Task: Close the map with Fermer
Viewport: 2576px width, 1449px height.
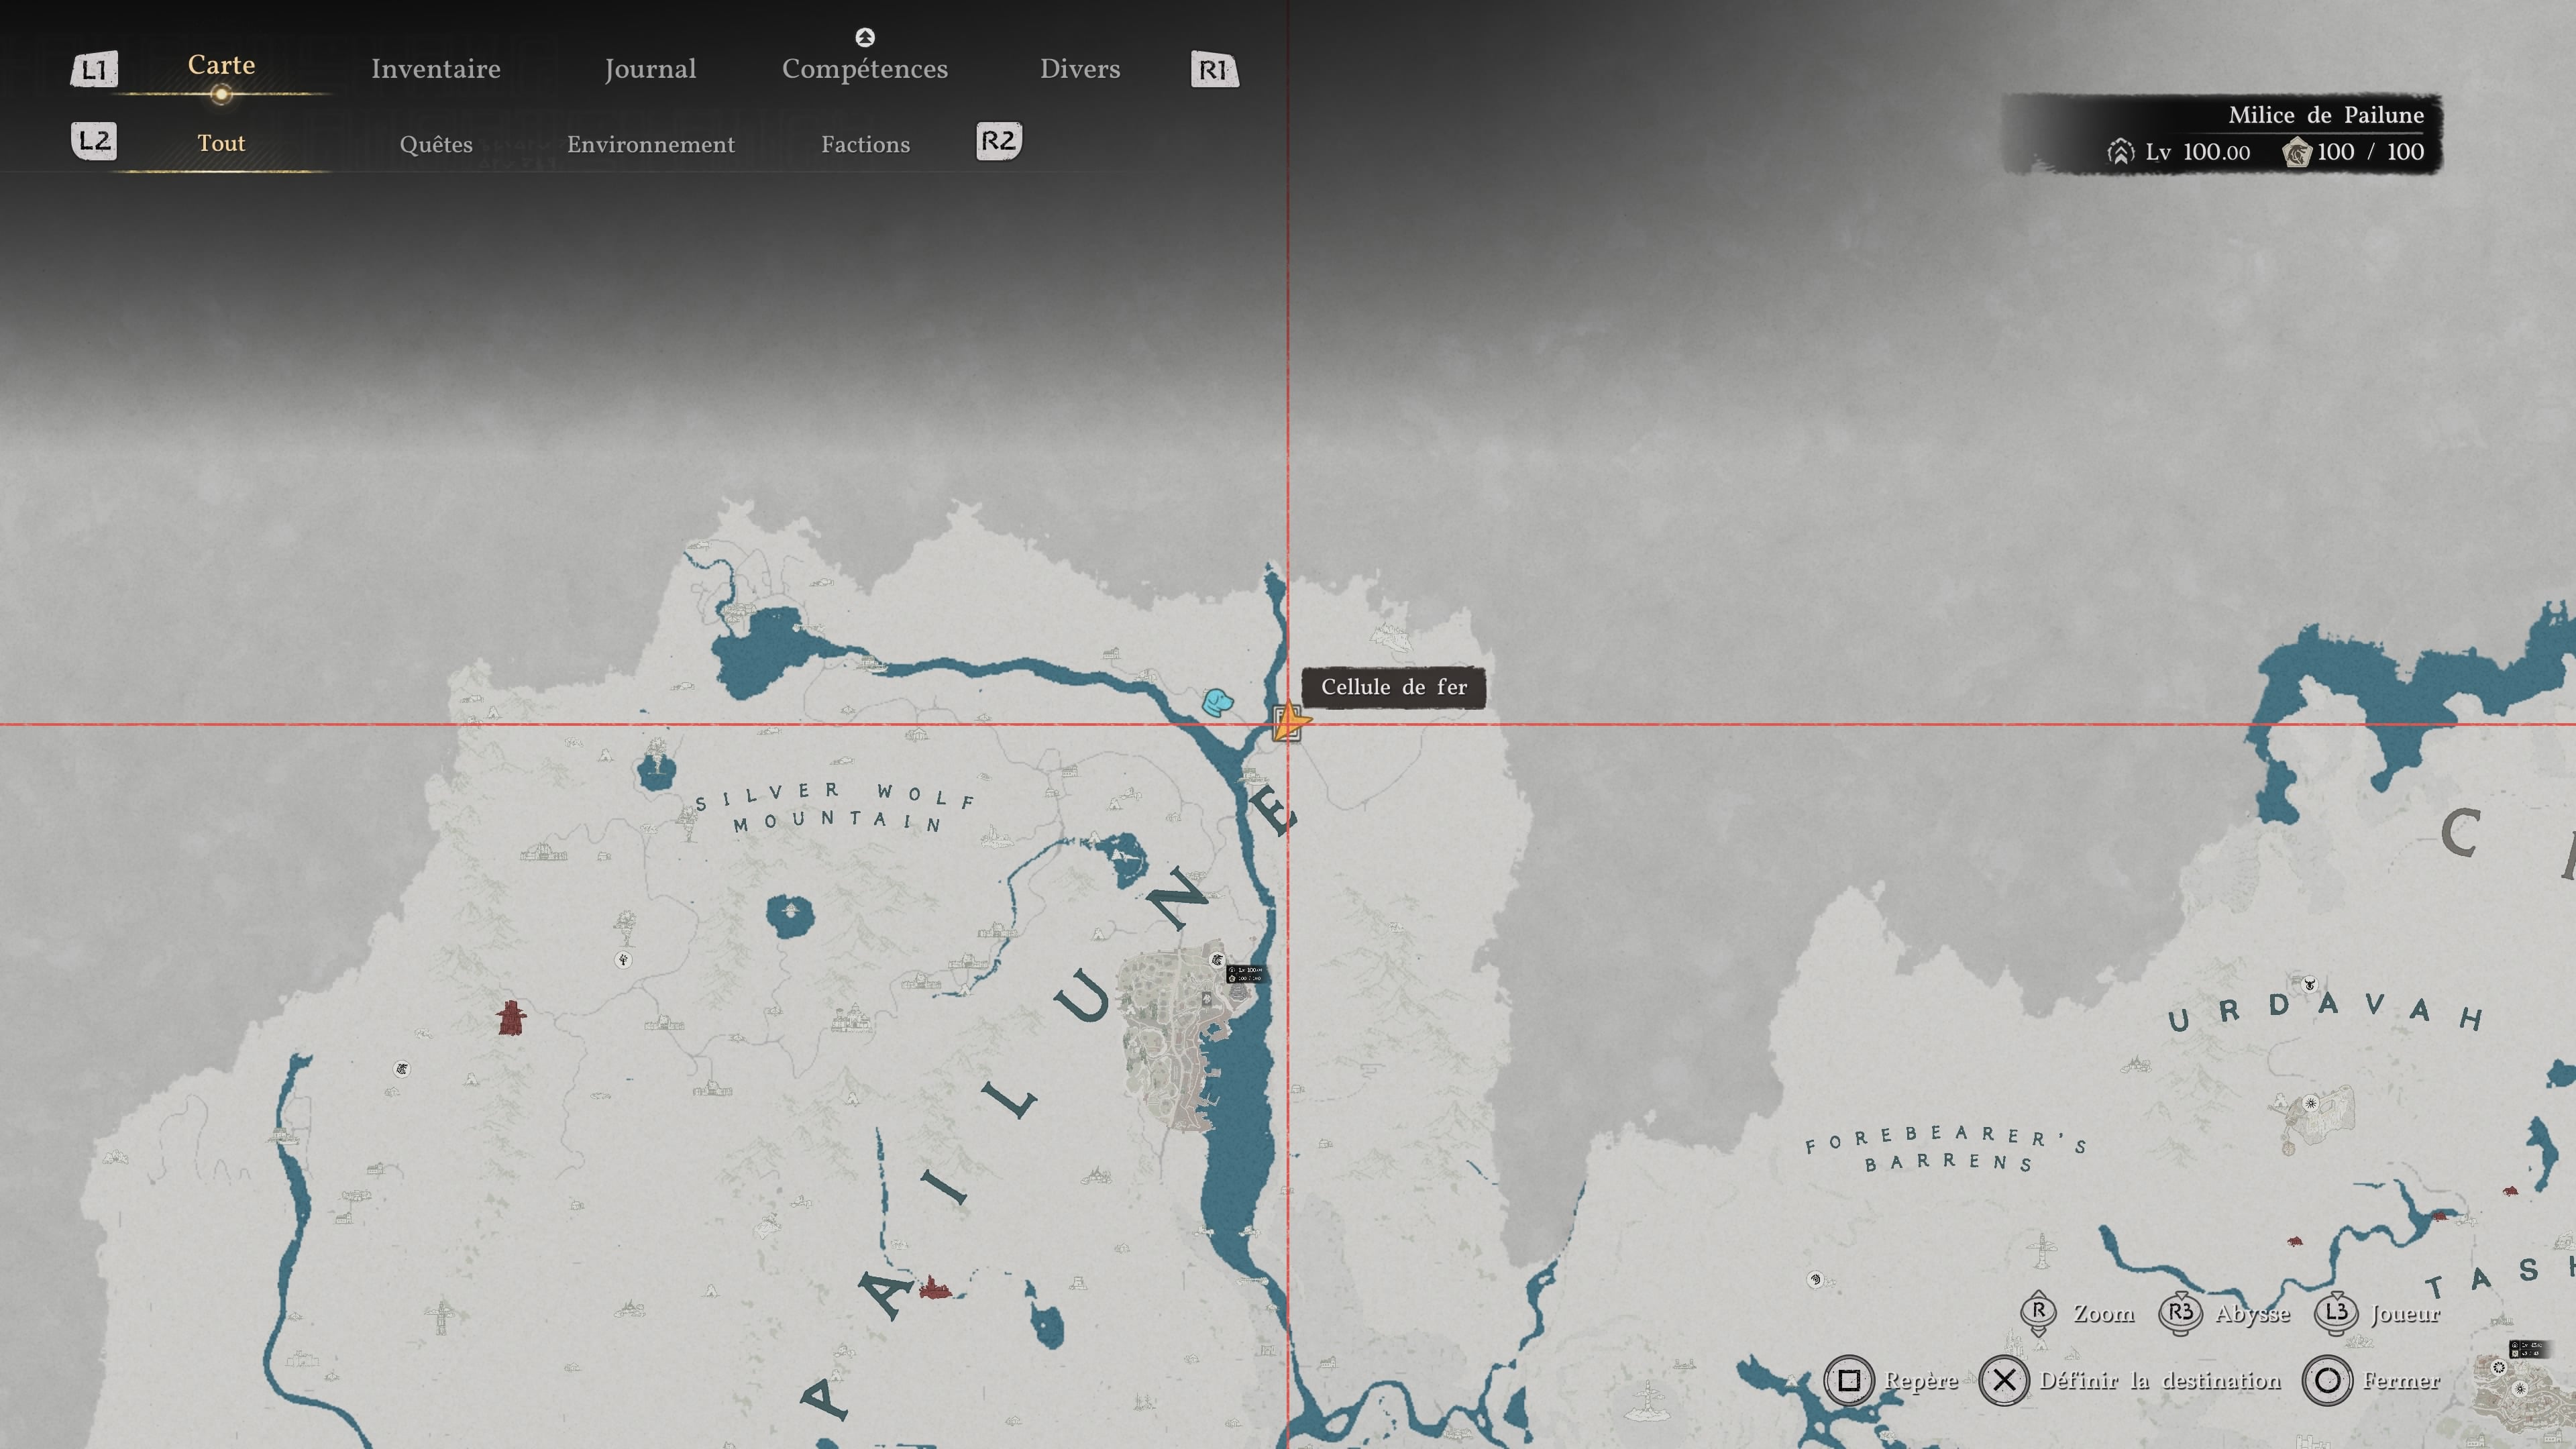Action: (2401, 1381)
